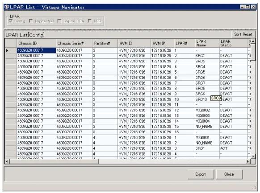Image resolution: width=260 pixels, height=193 pixels.
Task: Click the Sort Reset button
Action: click(x=243, y=34)
